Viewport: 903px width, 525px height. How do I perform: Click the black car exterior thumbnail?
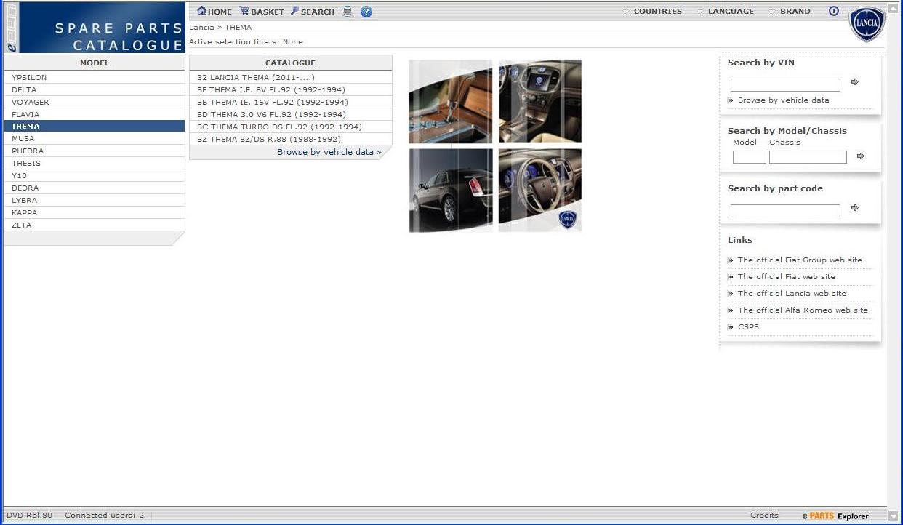pyautogui.click(x=451, y=191)
